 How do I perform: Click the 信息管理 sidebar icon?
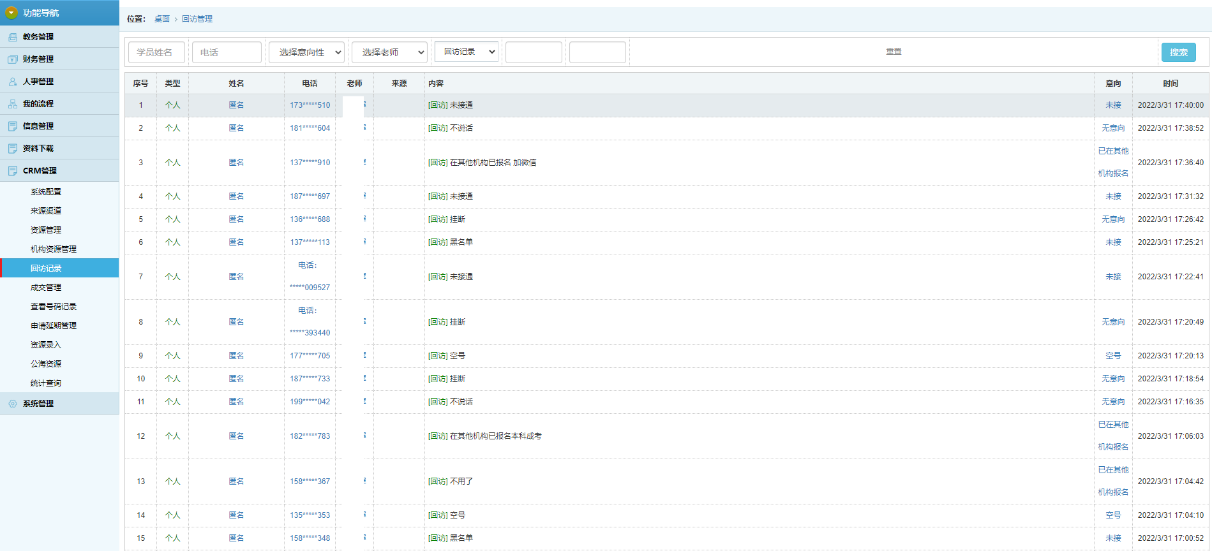click(x=12, y=126)
